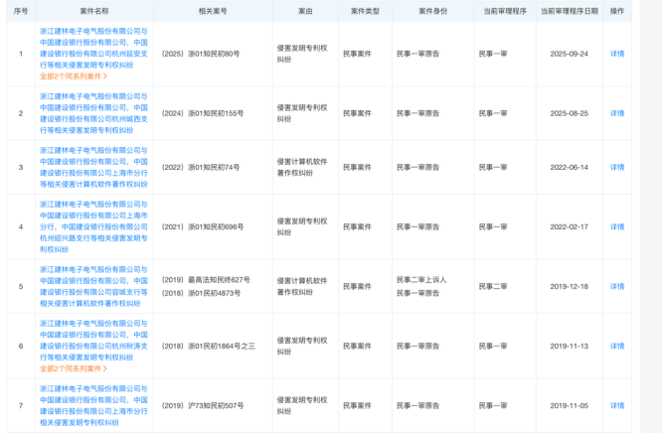View 详情 of case (2022) 浙01知民初74号
The width and height of the screenshot is (662, 433).
point(617,167)
